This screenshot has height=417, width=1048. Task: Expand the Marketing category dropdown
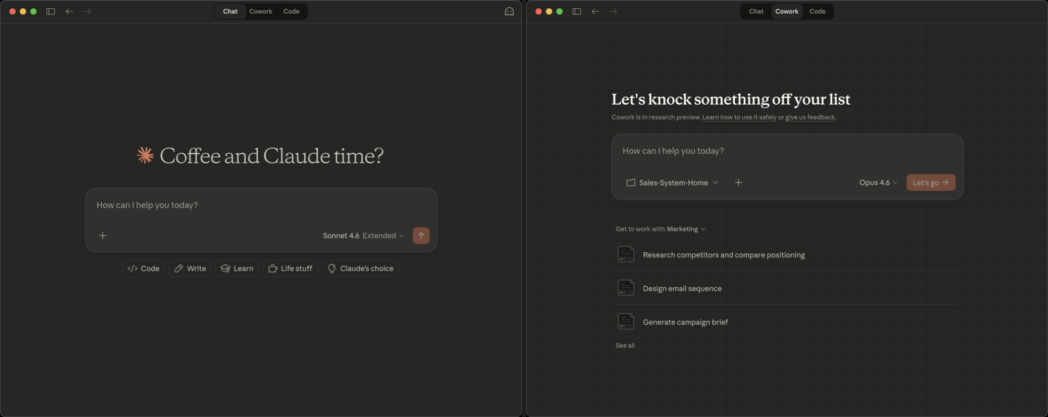[686, 229]
